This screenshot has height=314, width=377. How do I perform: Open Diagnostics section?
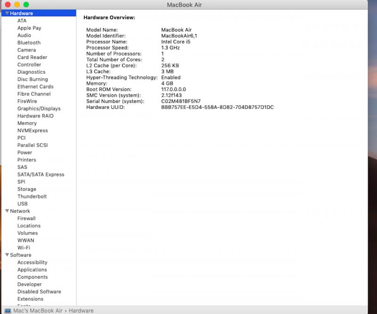(x=31, y=72)
